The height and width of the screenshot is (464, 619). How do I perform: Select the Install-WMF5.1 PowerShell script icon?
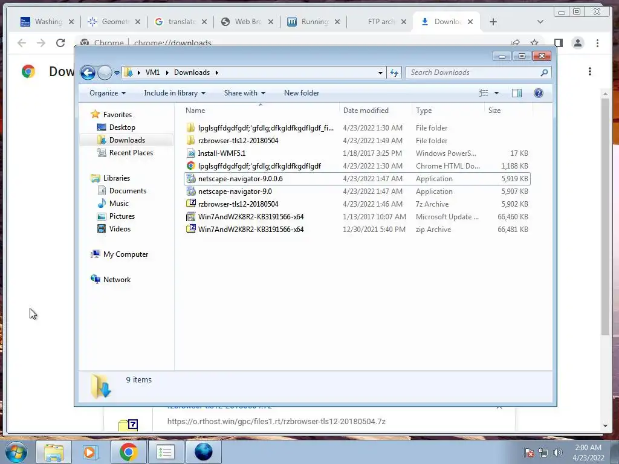(190, 153)
